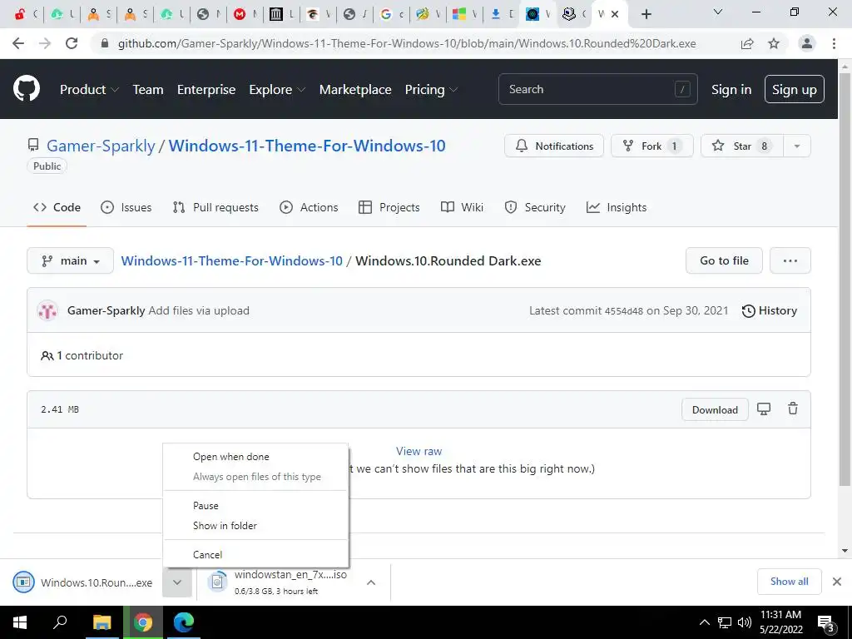Click the View raw link
852x639 pixels.
pos(419,451)
